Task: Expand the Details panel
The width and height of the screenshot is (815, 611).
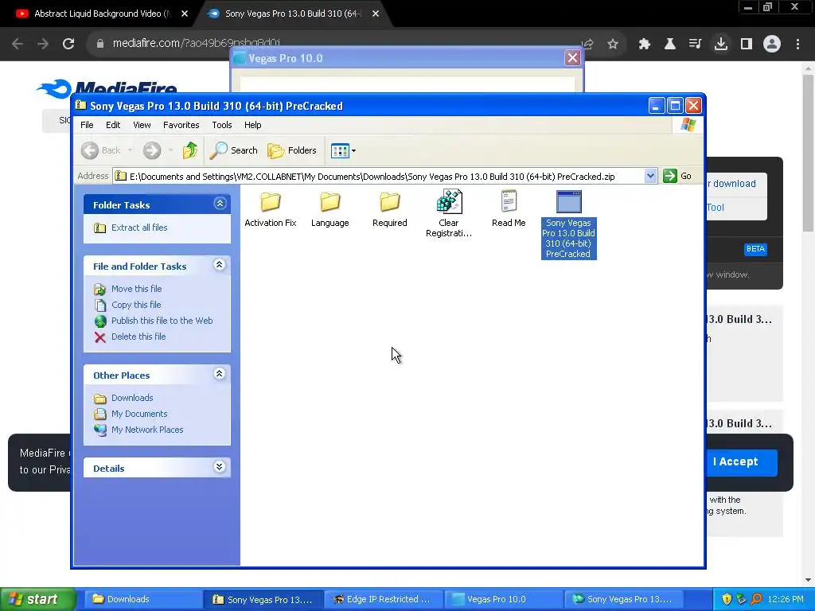Action: 220,467
